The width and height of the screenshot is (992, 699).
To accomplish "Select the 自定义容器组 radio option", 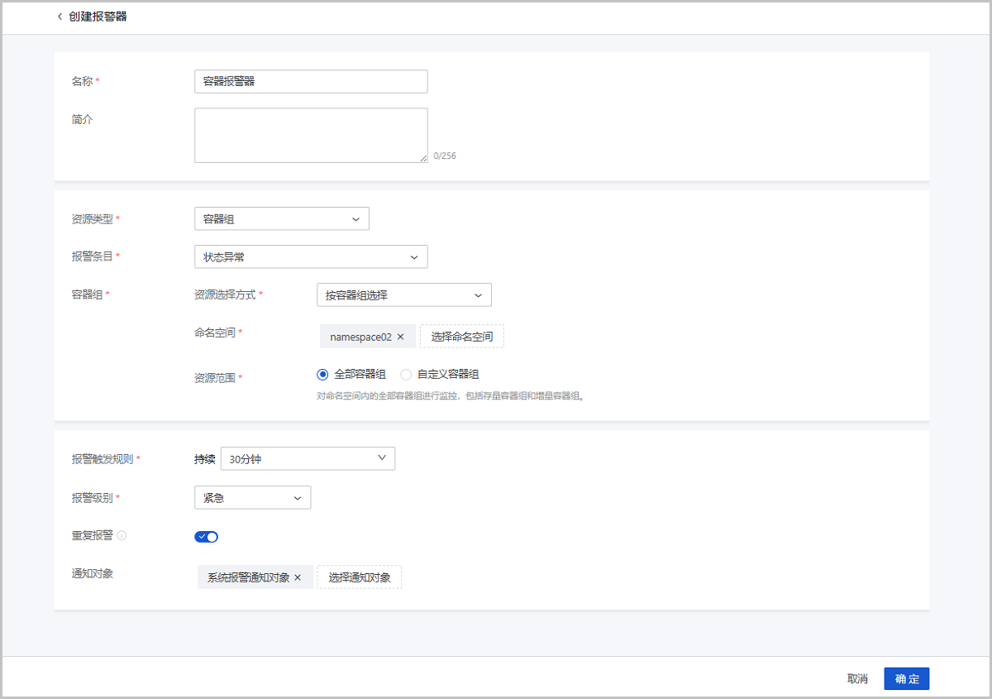I will tap(406, 374).
